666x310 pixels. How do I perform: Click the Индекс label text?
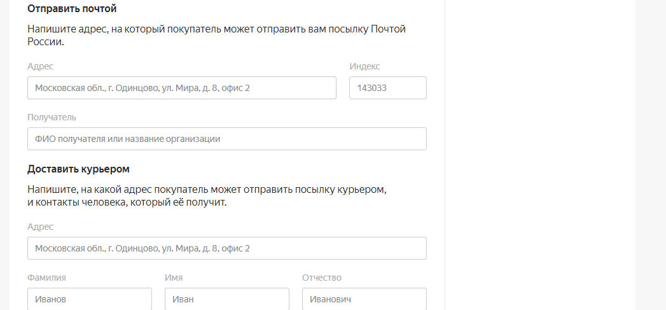click(364, 66)
